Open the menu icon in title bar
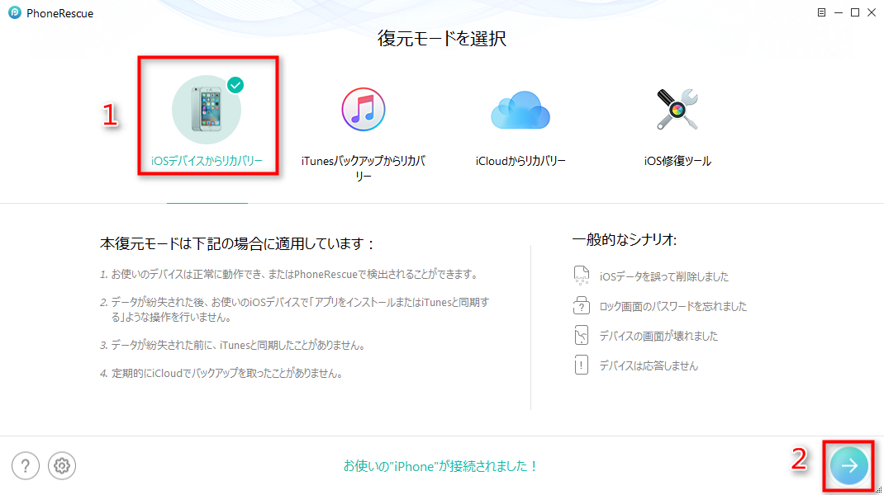 [821, 12]
